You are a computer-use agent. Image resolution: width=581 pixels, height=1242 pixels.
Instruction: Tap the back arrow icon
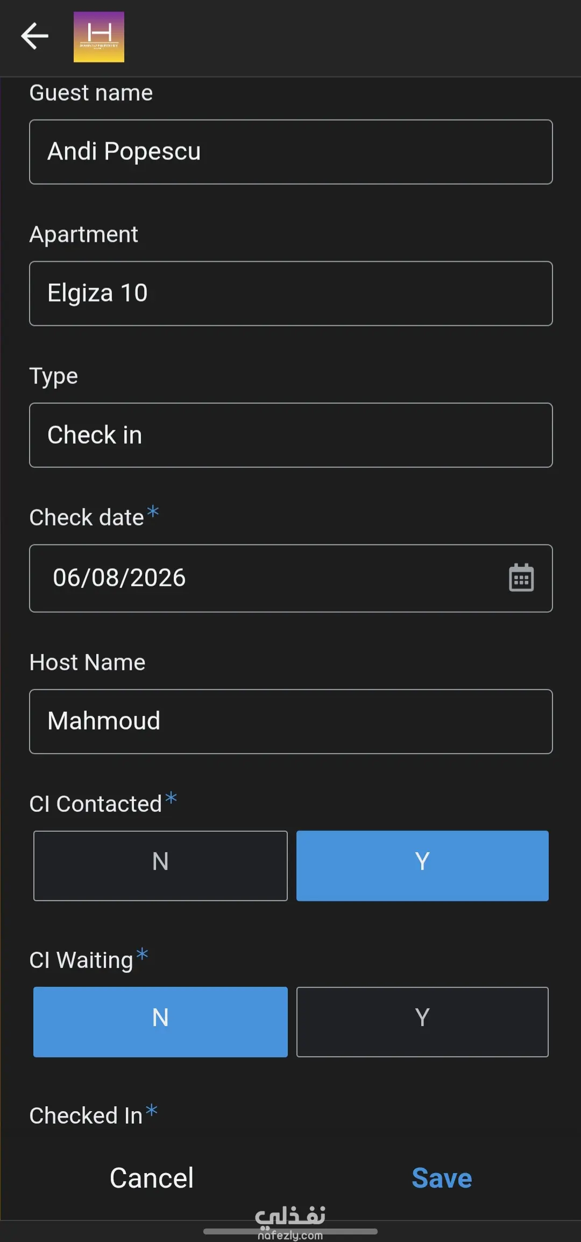pos(35,36)
